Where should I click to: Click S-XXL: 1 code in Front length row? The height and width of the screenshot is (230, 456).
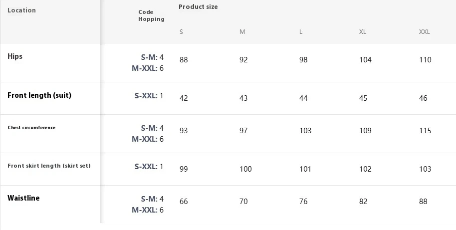click(x=149, y=96)
